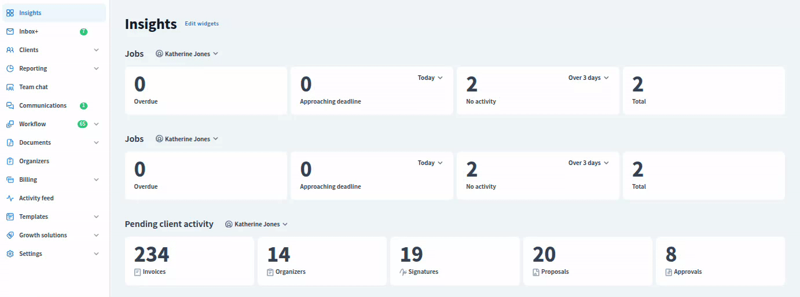Click the Insights grid icon in sidebar
The image size is (800, 297).
pos(10,13)
